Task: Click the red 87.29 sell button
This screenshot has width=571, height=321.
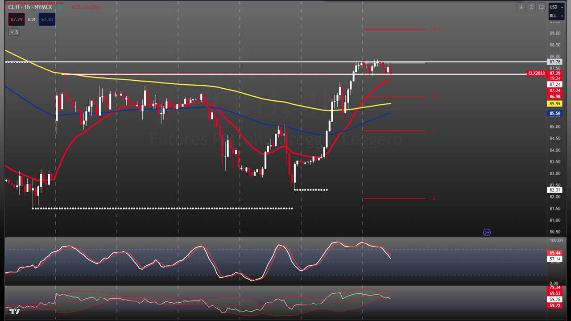Action: pos(17,20)
